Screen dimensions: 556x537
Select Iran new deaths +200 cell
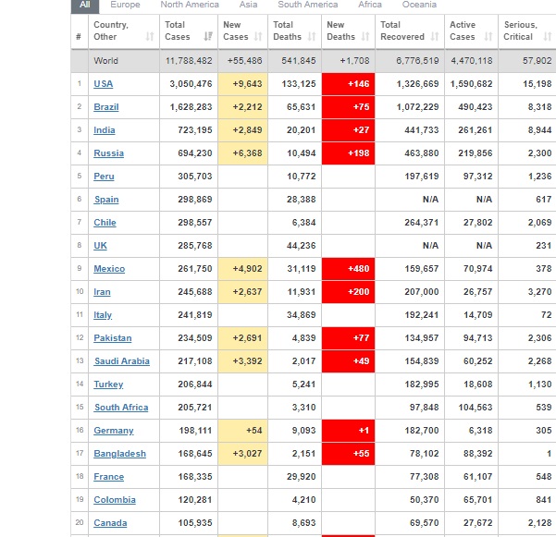348,292
